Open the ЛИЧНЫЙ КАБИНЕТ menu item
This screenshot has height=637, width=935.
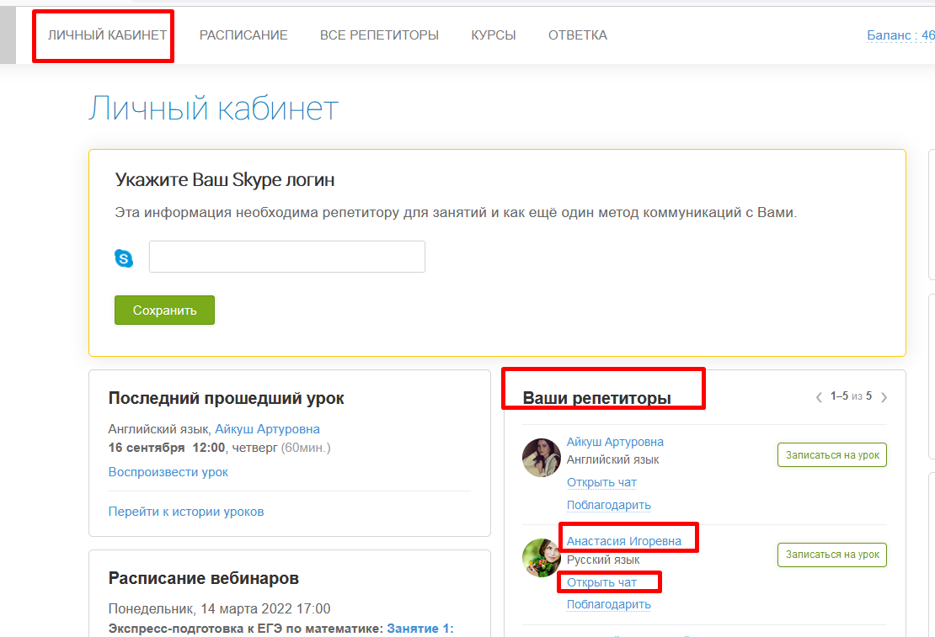coord(107,35)
